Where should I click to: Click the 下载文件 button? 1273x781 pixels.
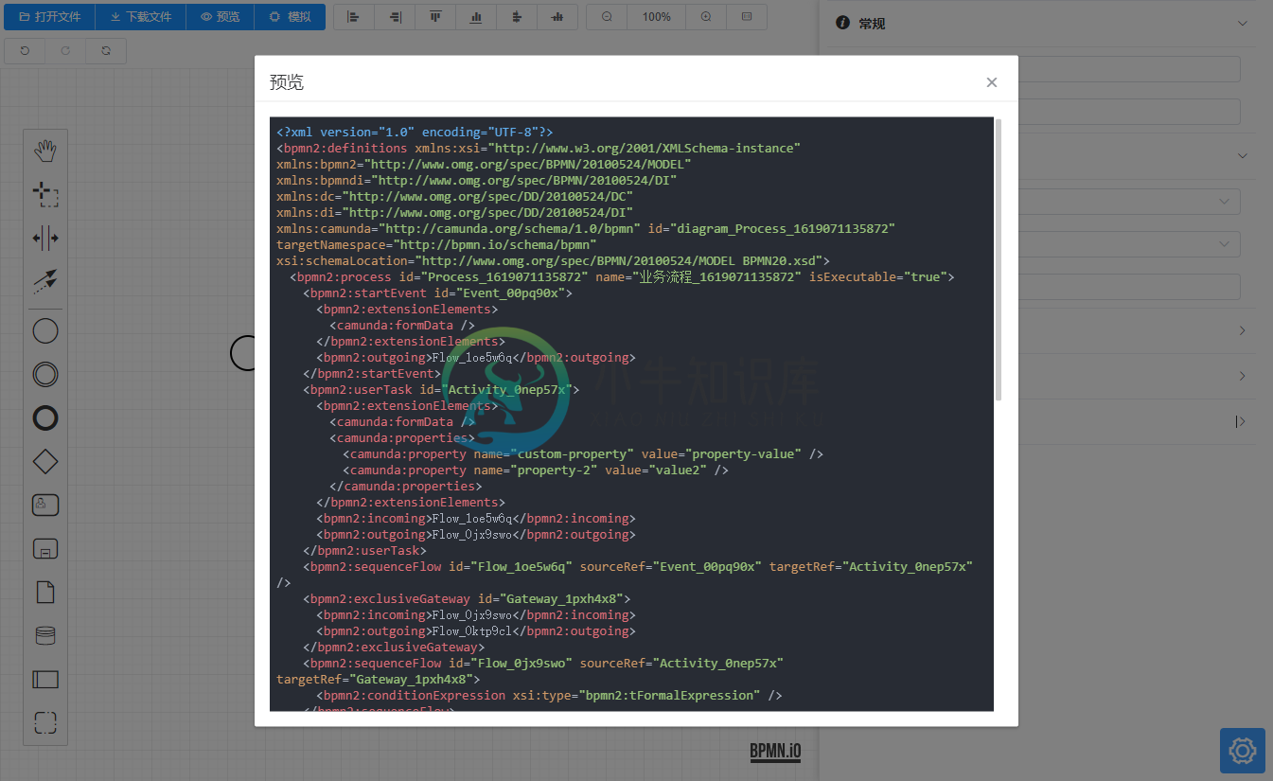click(x=140, y=17)
